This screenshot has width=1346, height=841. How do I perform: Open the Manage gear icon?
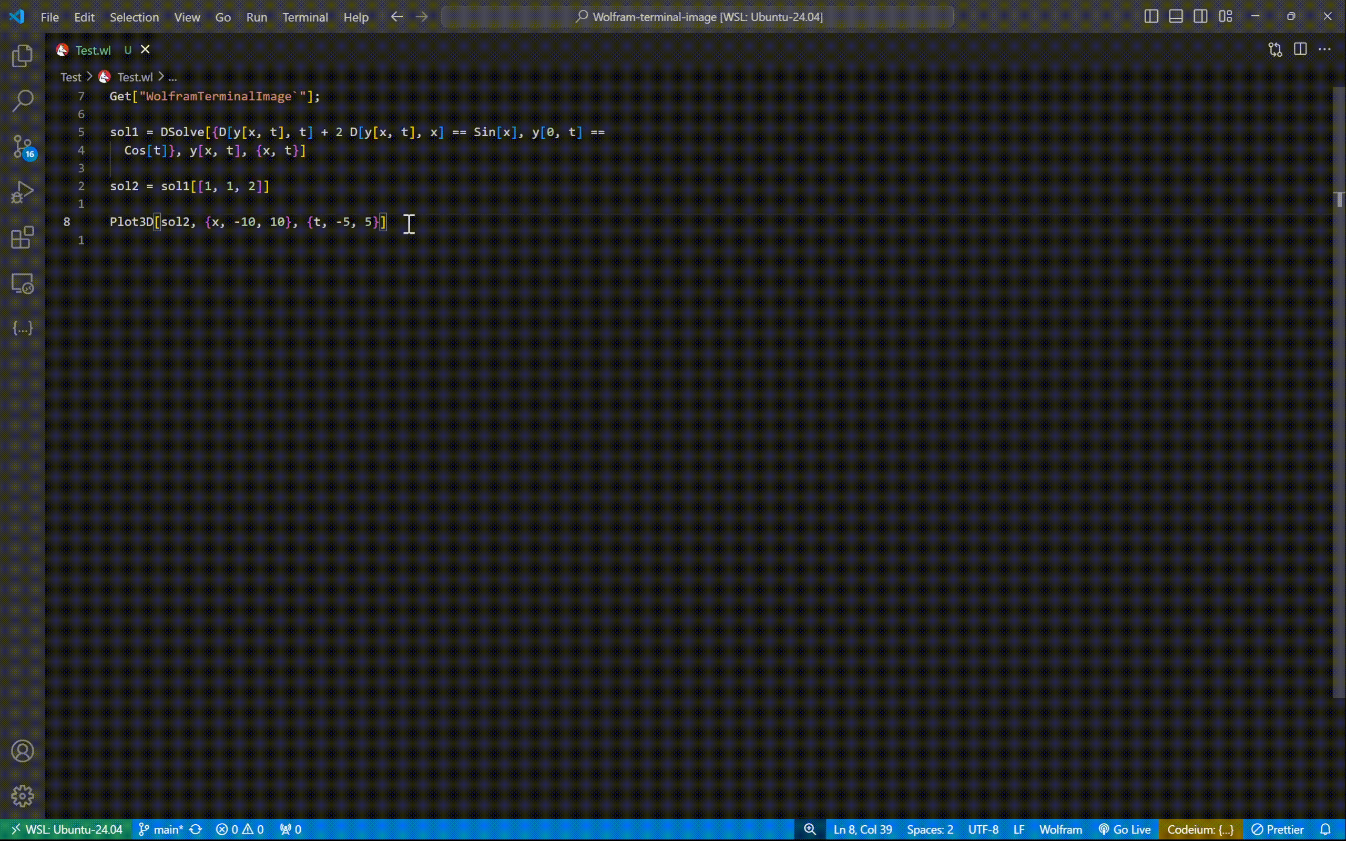pos(22,796)
